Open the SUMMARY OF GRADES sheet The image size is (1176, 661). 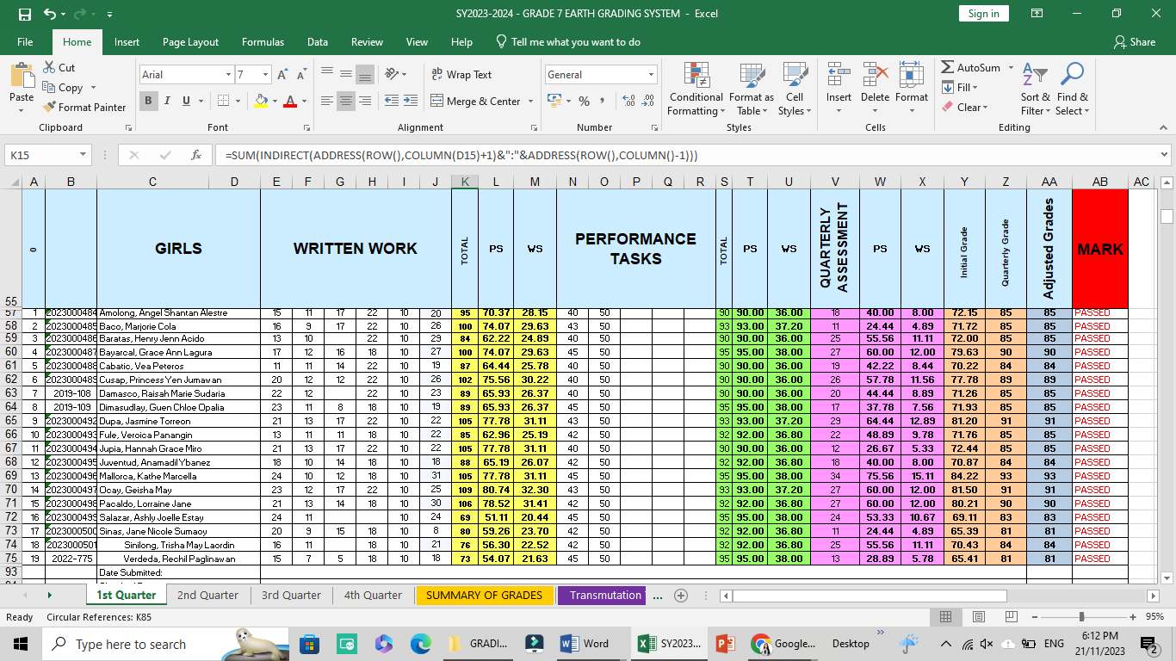pyautogui.click(x=484, y=595)
